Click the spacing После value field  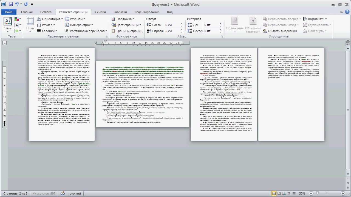[x=211, y=31]
